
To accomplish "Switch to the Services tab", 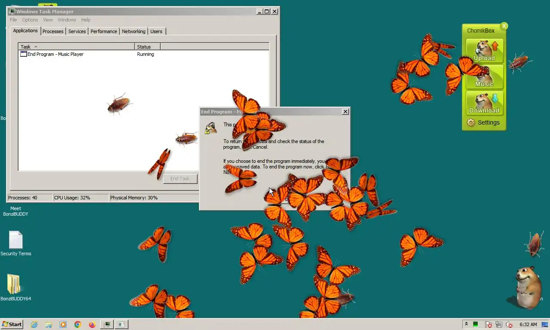I will pos(77,31).
